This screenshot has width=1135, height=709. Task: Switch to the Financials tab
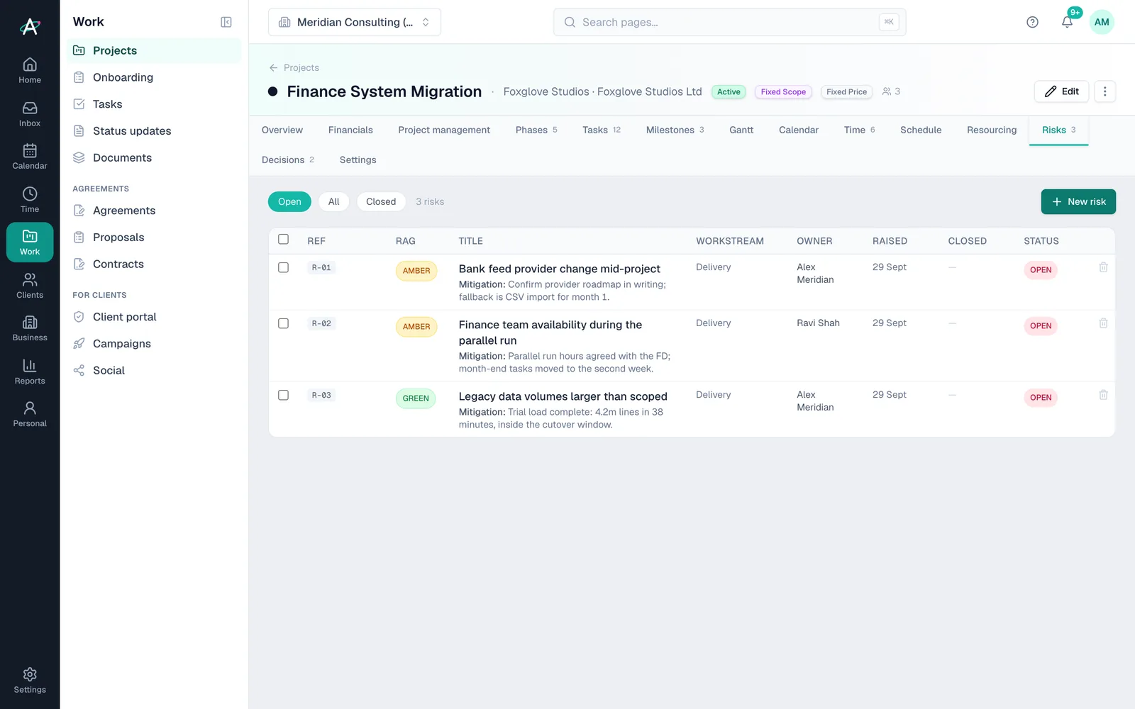pyautogui.click(x=350, y=130)
